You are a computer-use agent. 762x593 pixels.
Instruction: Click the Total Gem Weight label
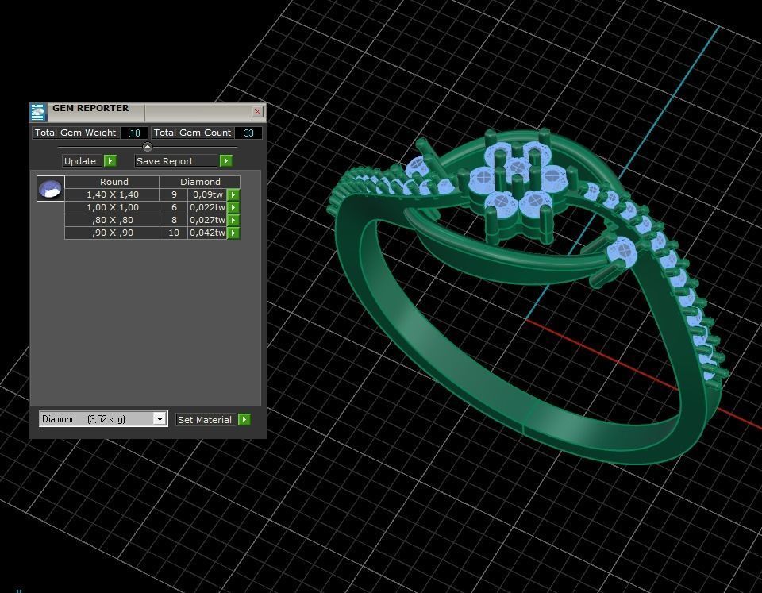(75, 133)
